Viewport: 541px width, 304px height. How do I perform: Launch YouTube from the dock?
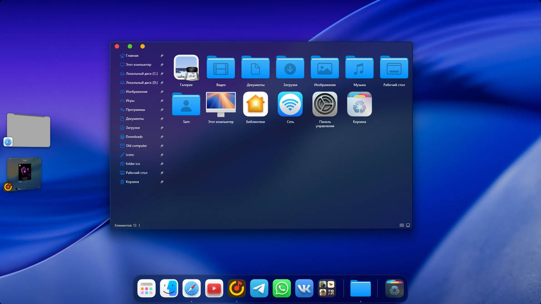[214, 289]
